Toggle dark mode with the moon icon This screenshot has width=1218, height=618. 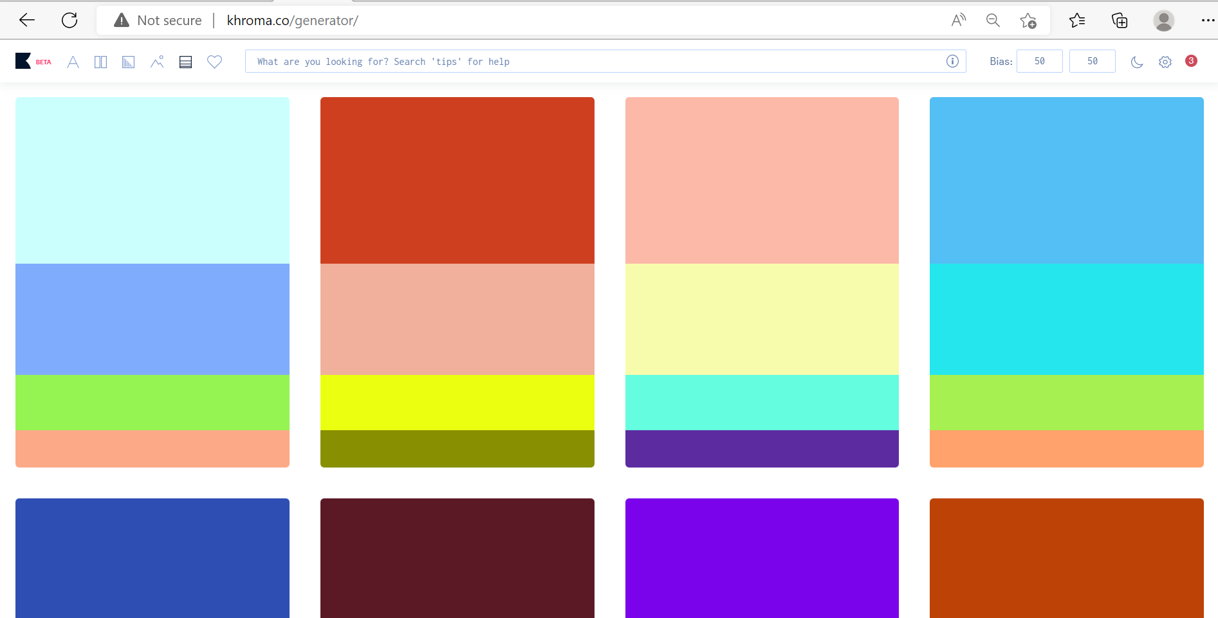point(1137,62)
